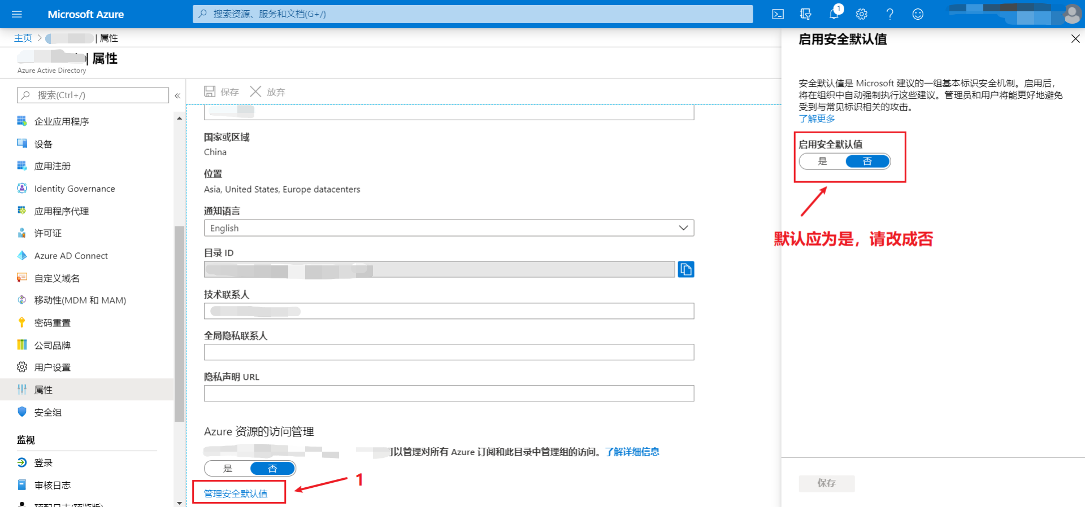Click the Identity Governance icon
This screenshot has height=507, width=1085.
(x=22, y=188)
